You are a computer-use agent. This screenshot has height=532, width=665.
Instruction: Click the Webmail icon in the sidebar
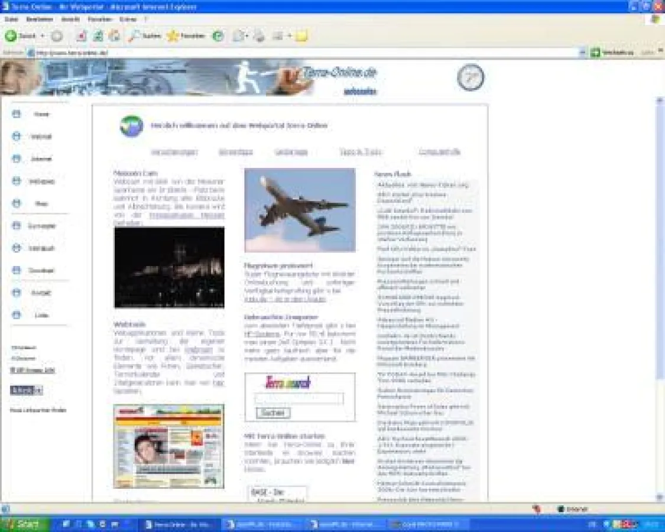tap(16, 137)
